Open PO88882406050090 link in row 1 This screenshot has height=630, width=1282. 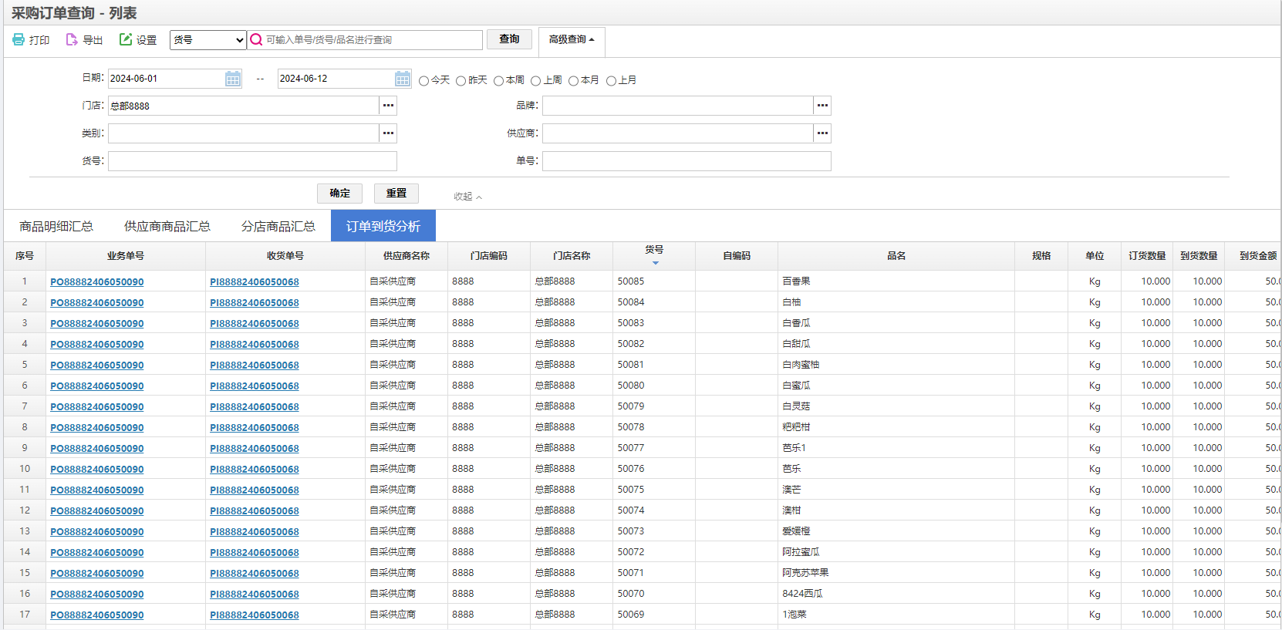pyautogui.click(x=97, y=281)
